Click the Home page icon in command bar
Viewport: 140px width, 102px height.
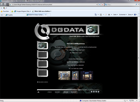click(95, 15)
